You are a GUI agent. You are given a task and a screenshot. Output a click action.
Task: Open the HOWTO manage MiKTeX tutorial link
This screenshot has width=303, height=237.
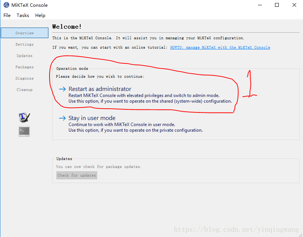[x=220, y=48]
